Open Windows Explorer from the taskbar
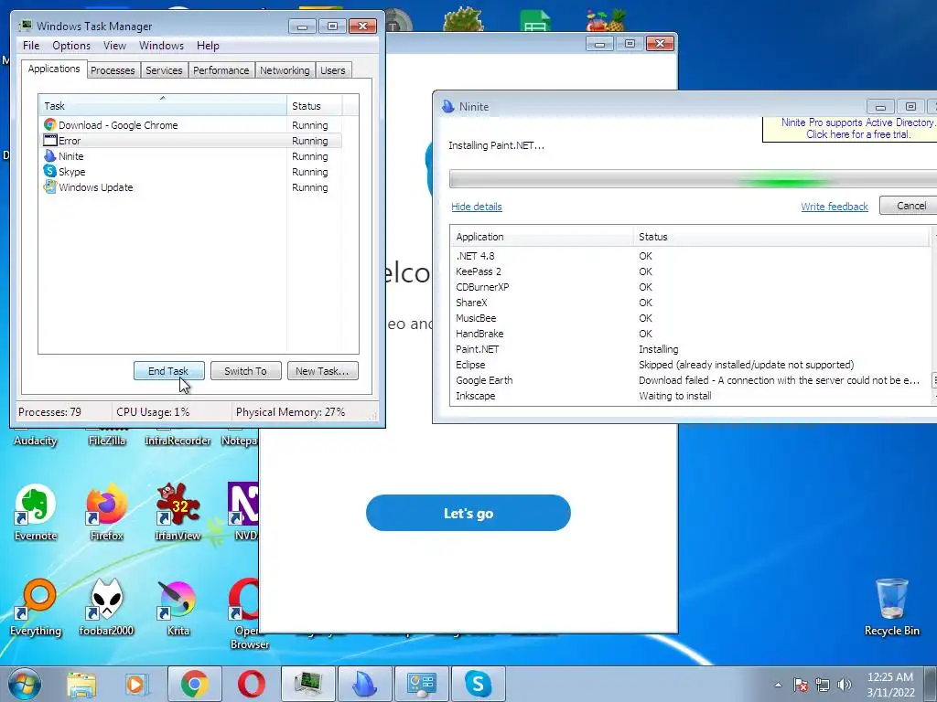 tap(81, 685)
